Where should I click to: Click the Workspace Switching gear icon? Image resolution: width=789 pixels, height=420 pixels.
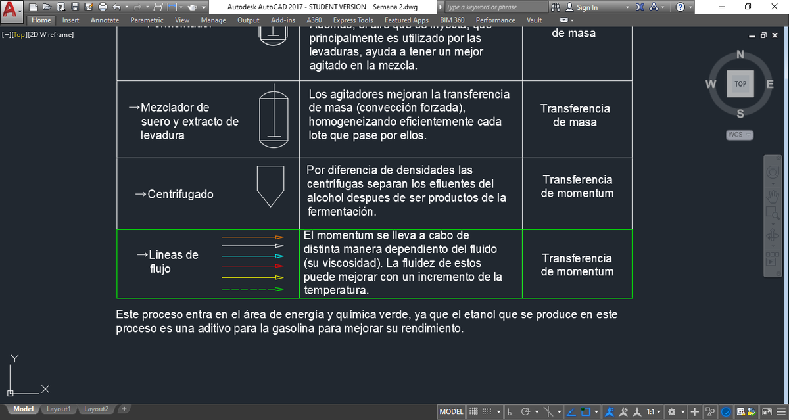[x=671, y=412]
